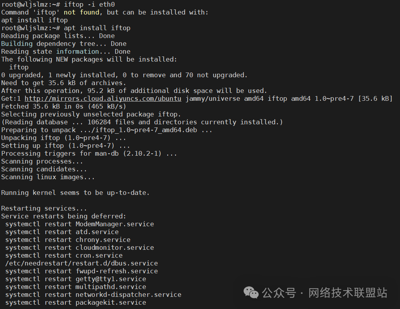The height and width of the screenshot is (309, 400).
Task: Click the packagekit.service restart line
Action: click(x=76, y=302)
